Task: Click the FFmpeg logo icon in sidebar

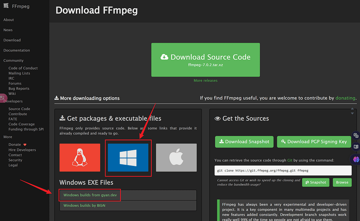Action: pyautogui.click(x=6, y=6)
